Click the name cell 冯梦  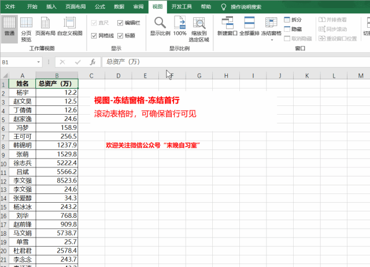23,127
